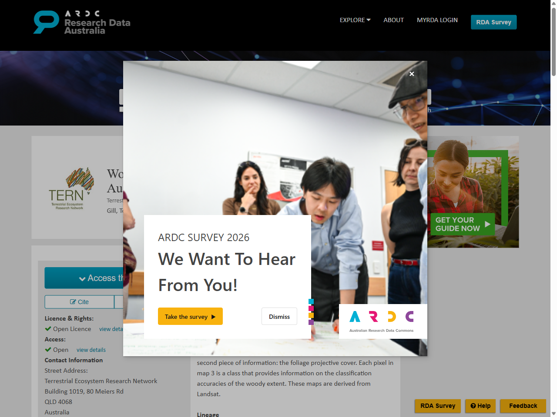557x417 pixels.
Task: Click the 'Lineage' heading
Action: [x=208, y=414]
